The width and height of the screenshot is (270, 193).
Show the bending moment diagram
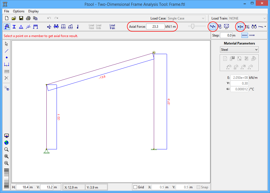[x=254, y=27]
